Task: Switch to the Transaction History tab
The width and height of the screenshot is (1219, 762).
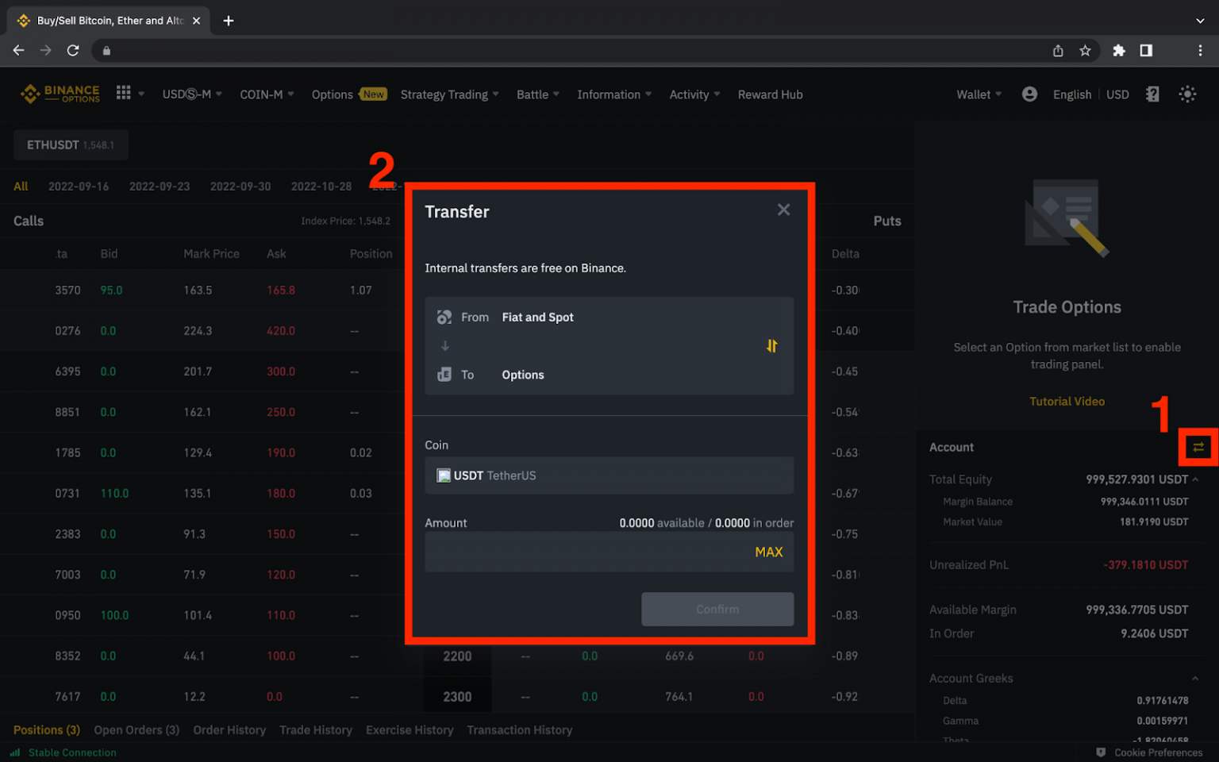Action: 520,729
